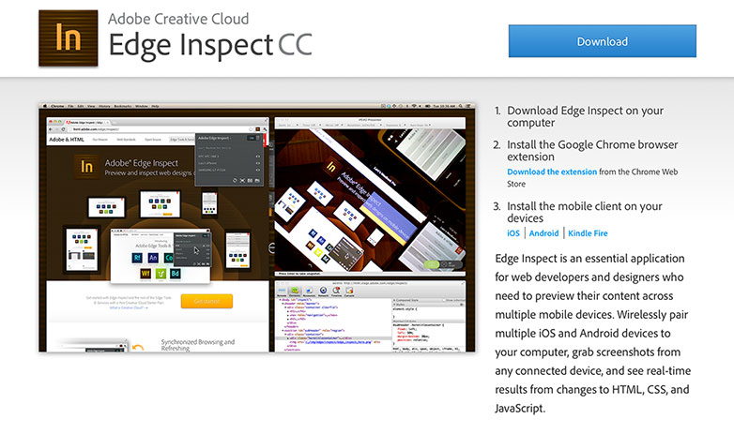Click the 'Edge Inspect is an essential application' paragraph
This screenshot has height=434, width=734.
[x=592, y=333]
